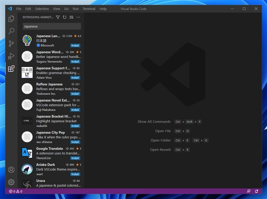
Task: Click the Japanese Bracket Highlight icon
Action: click(27, 121)
